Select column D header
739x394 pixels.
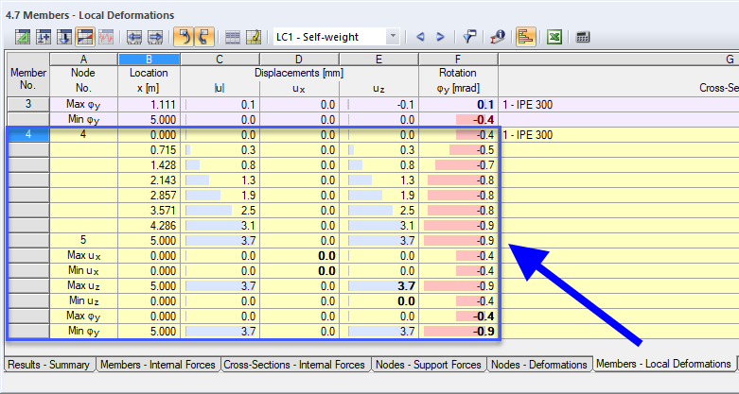299,59
